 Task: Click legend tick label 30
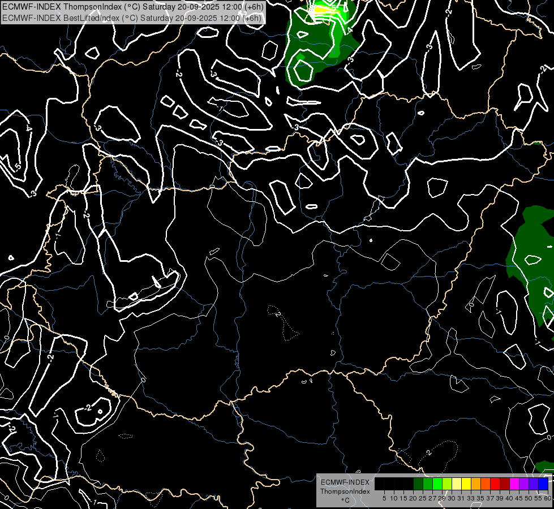[452, 498]
